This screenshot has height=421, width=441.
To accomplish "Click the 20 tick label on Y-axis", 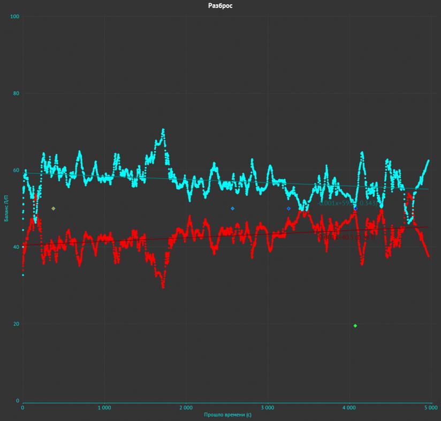I will (16, 324).
